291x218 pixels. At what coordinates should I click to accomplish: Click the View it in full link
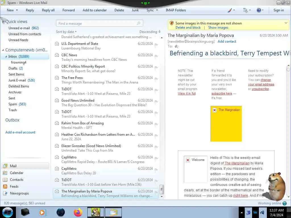(187, 93)
